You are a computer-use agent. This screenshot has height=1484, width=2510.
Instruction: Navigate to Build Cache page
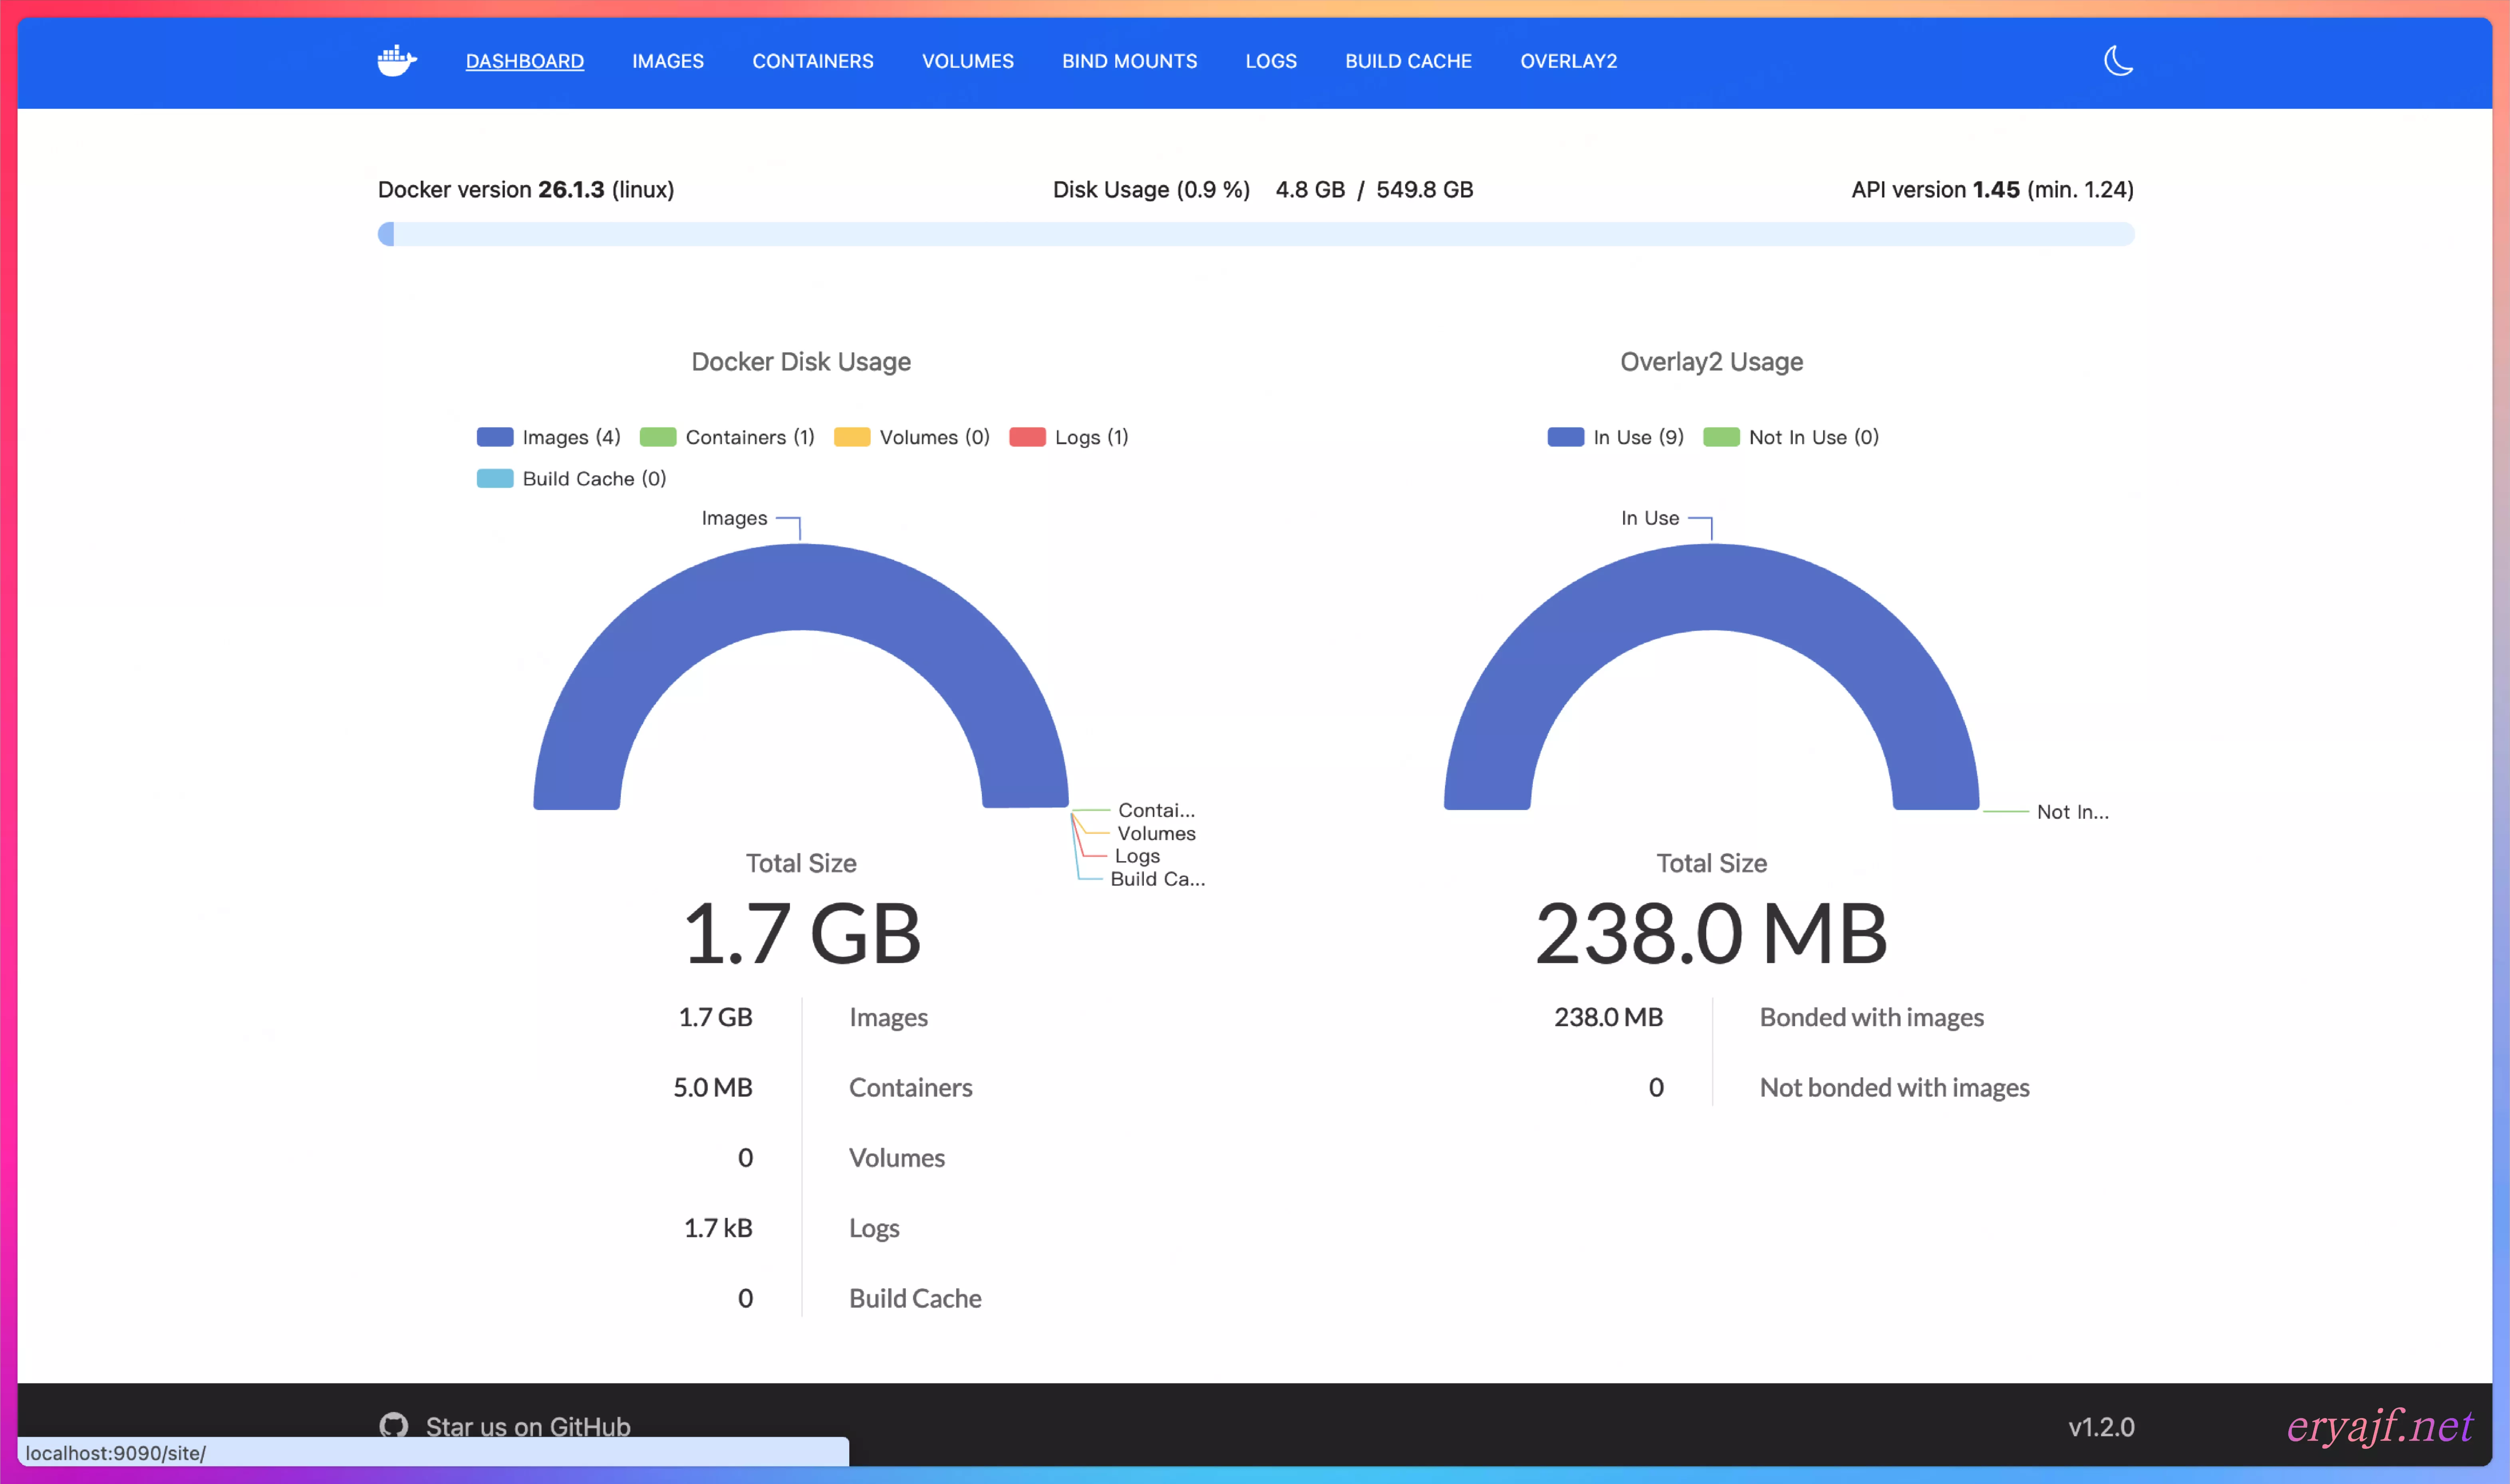[1407, 61]
